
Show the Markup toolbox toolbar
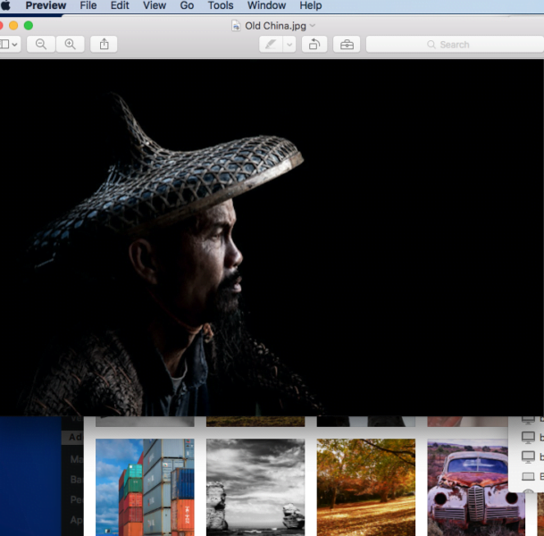[x=347, y=44]
